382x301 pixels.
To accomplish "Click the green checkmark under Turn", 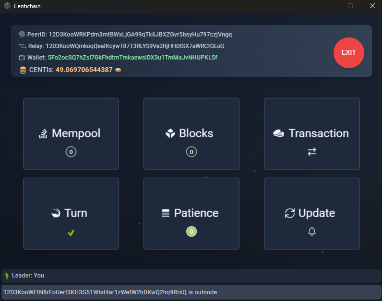I will click(x=71, y=233).
